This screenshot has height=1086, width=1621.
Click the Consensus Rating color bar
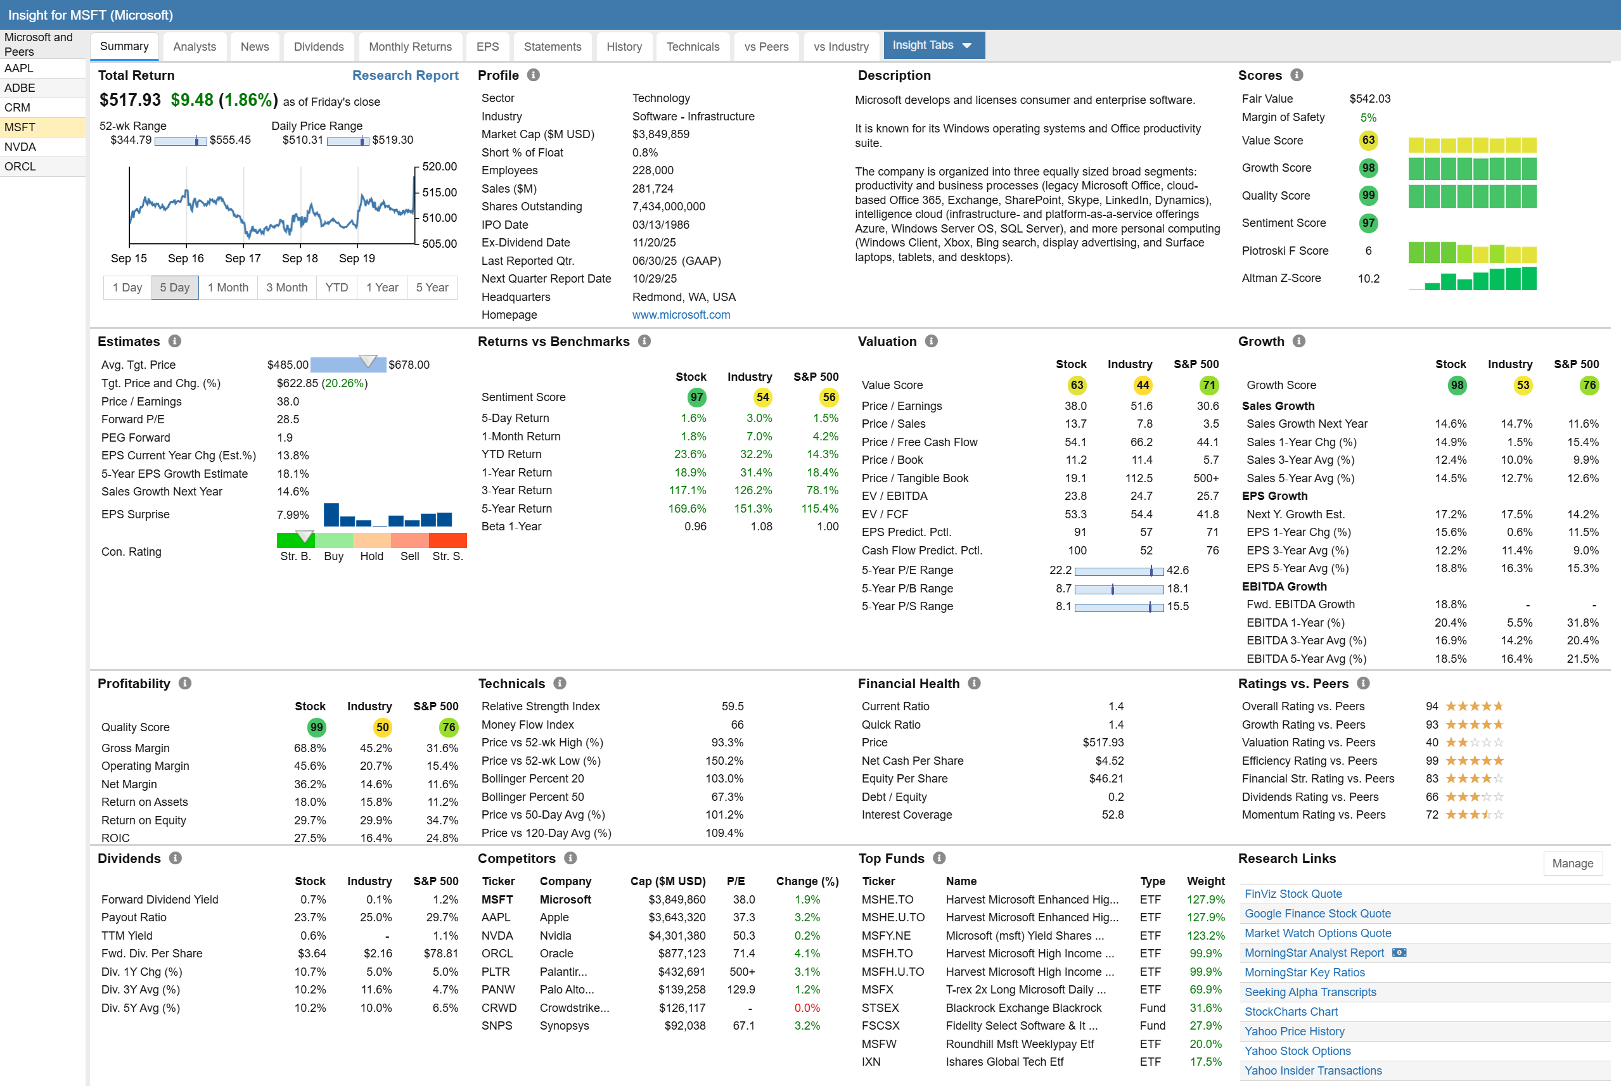point(371,540)
